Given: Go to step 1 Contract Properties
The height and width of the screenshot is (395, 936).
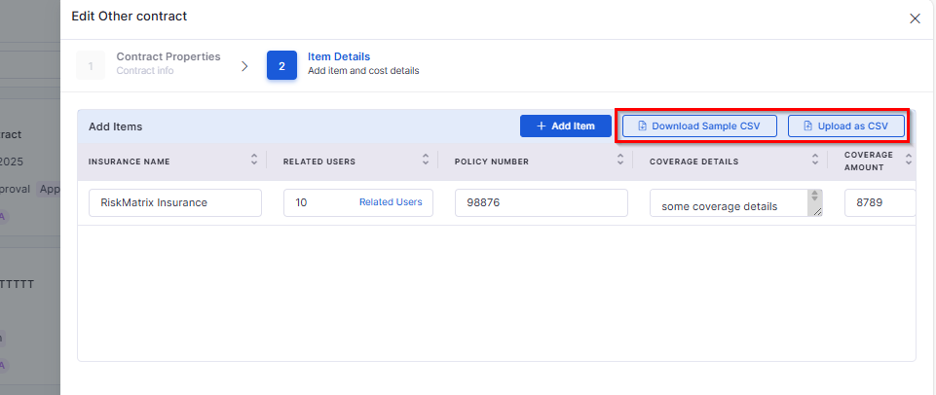Looking at the screenshot, I should 149,63.
